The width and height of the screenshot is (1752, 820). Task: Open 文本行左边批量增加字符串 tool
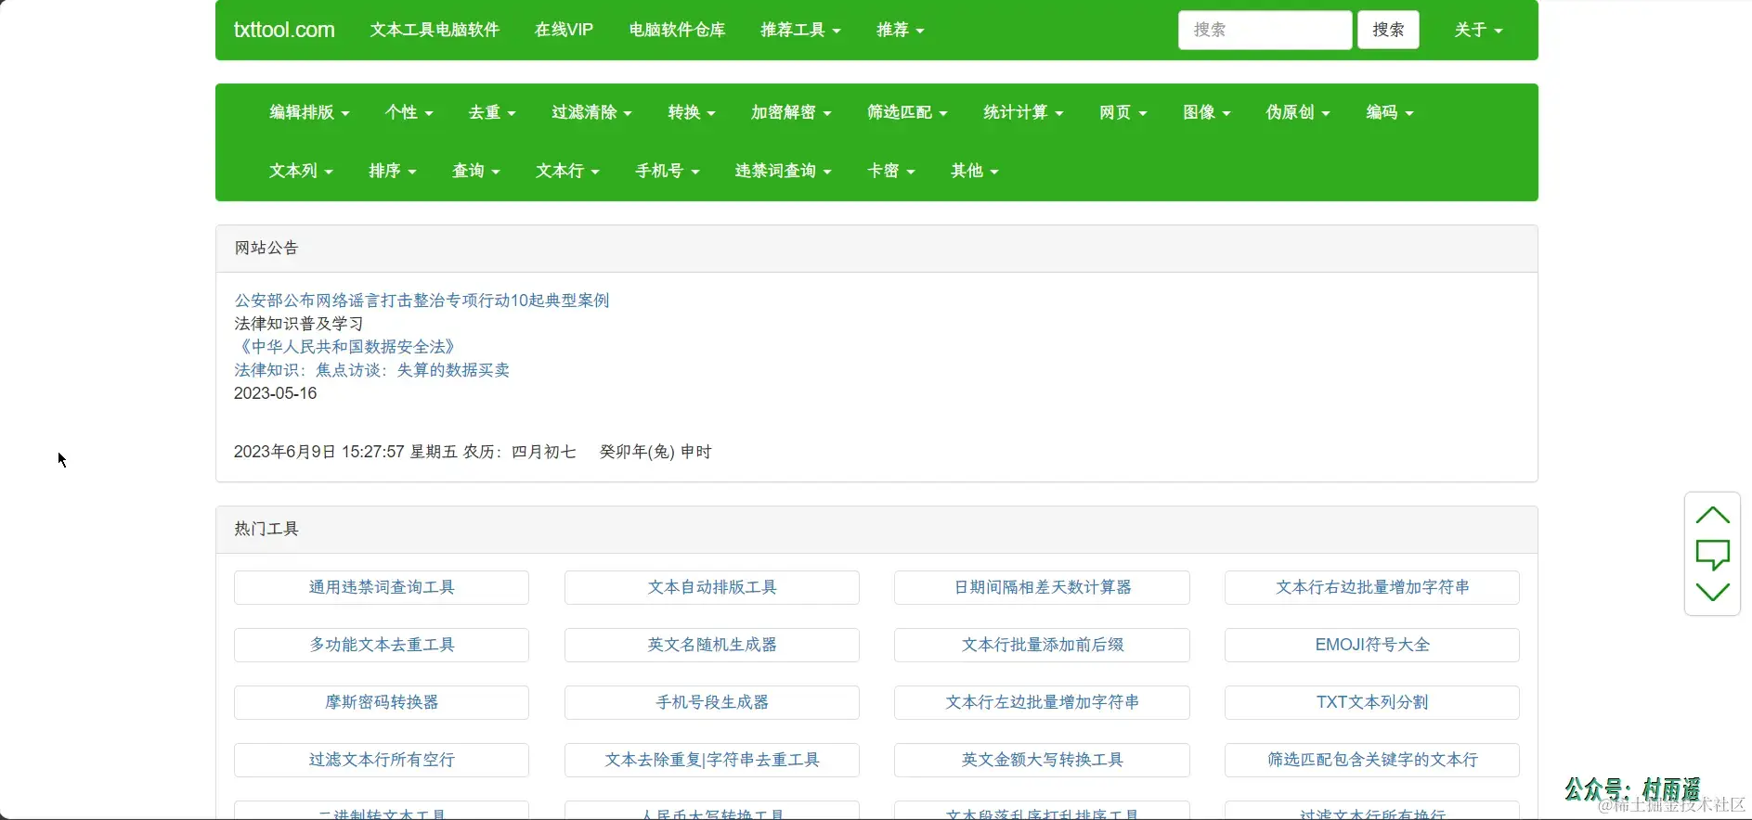(1042, 702)
